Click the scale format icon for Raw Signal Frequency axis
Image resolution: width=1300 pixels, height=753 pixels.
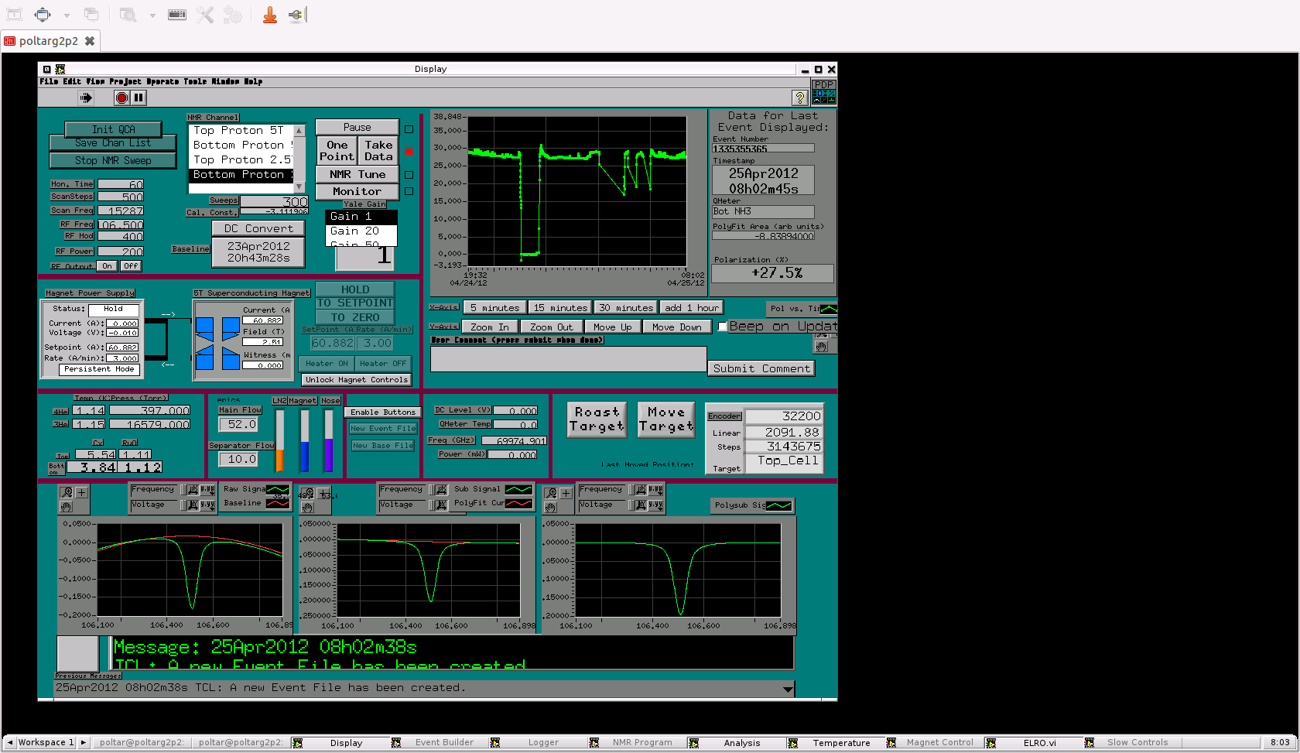[207, 490]
